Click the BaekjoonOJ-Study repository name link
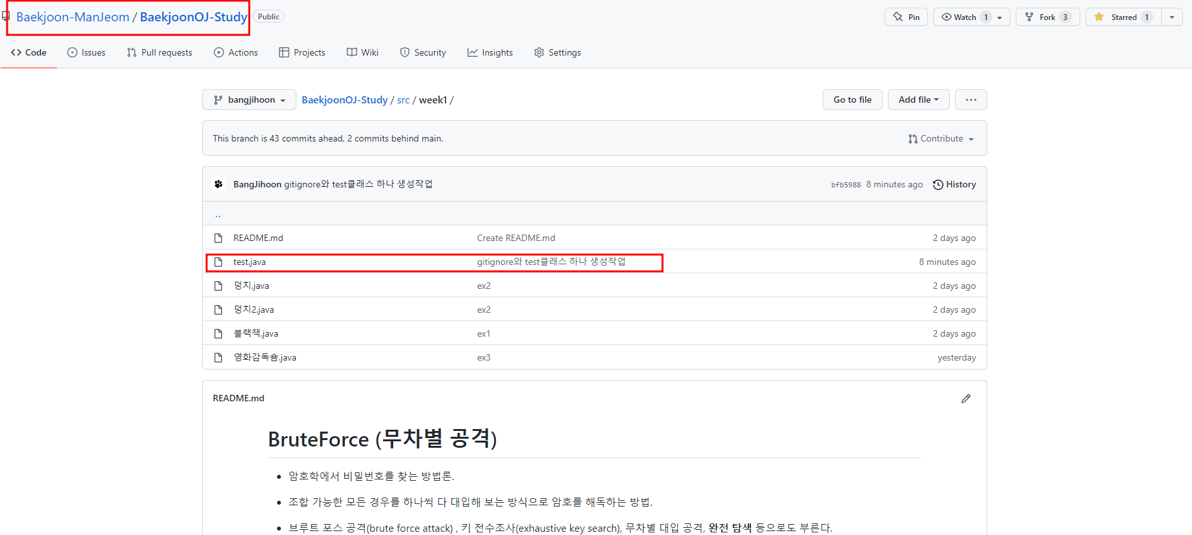 point(194,17)
